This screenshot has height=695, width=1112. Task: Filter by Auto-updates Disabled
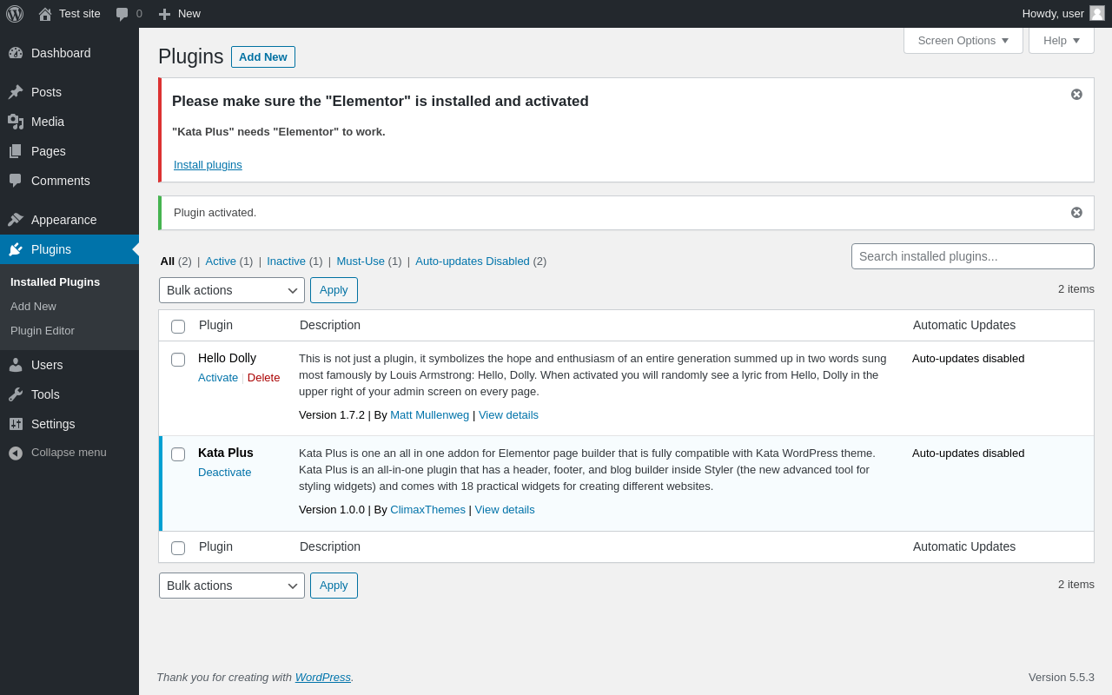coord(473,261)
